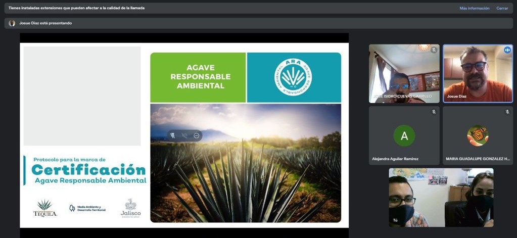Click 'Medio Ambiente y Desarrollo Territorial' logo
Image resolution: width=517 pixels, height=238 pixels.
(87, 208)
